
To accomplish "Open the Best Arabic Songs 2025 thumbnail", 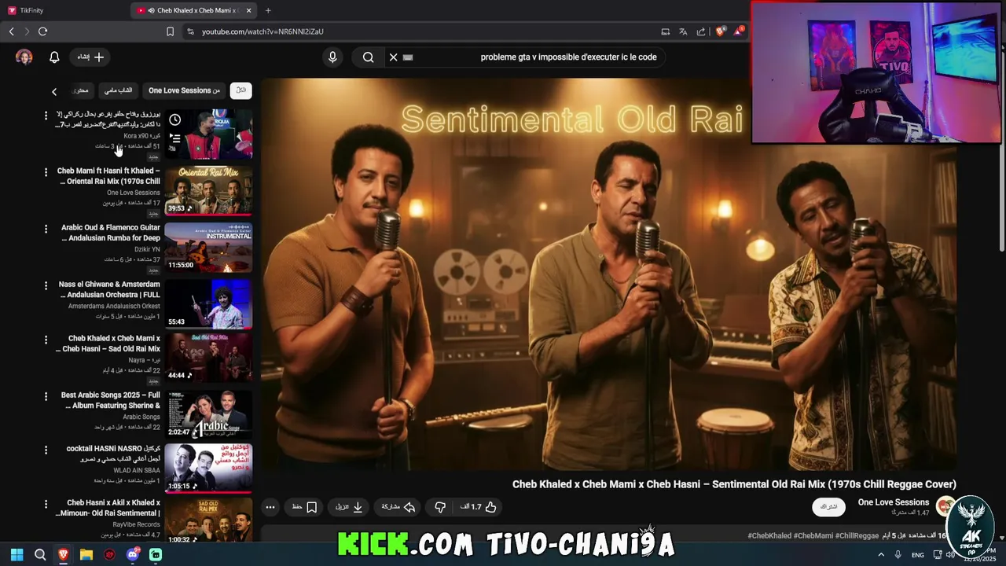I will 208,414.
